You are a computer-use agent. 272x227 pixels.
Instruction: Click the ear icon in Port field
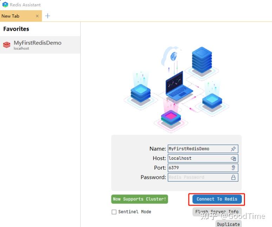pos(233,168)
